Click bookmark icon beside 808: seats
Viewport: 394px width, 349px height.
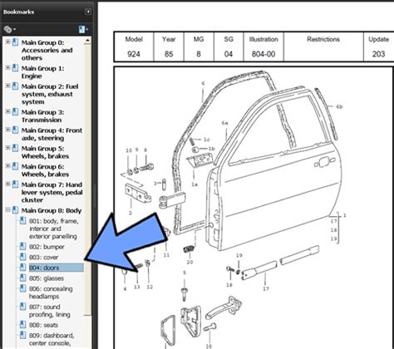22,324
